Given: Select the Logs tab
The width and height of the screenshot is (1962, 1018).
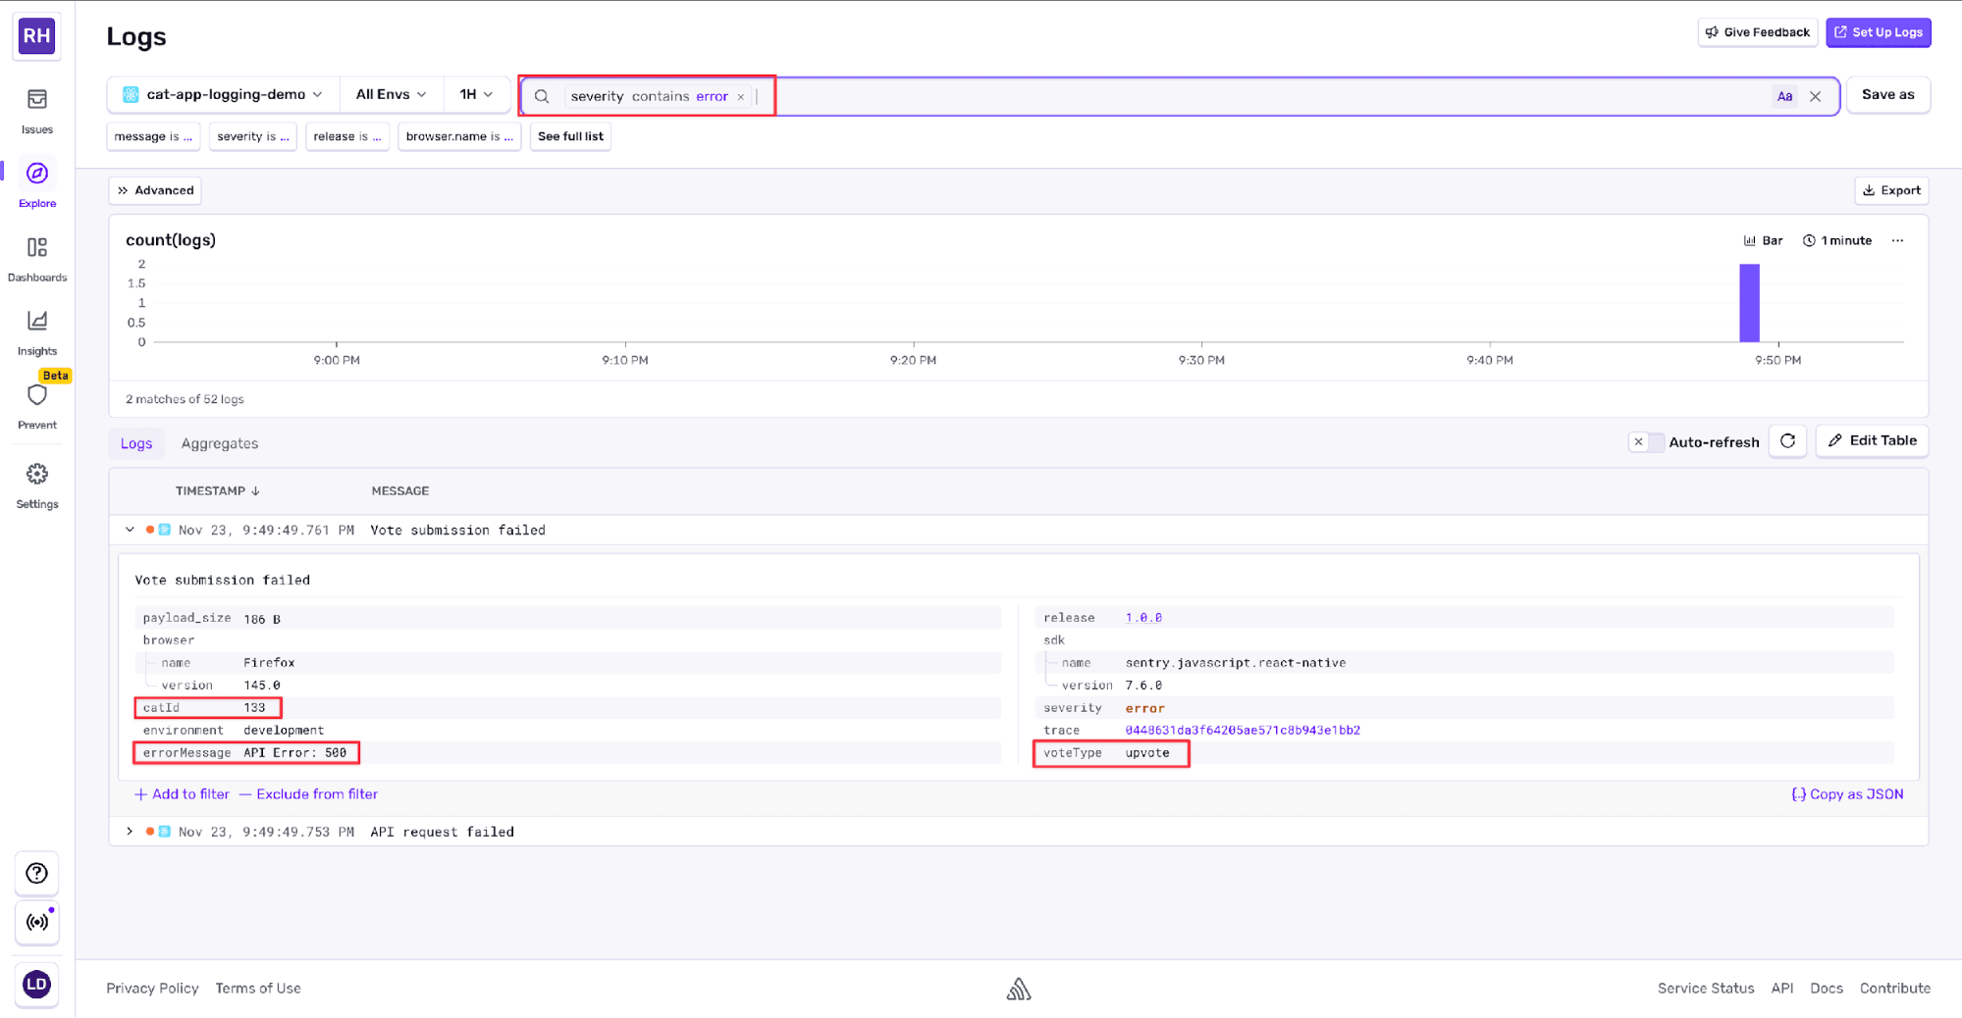Looking at the screenshot, I should [x=136, y=443].
